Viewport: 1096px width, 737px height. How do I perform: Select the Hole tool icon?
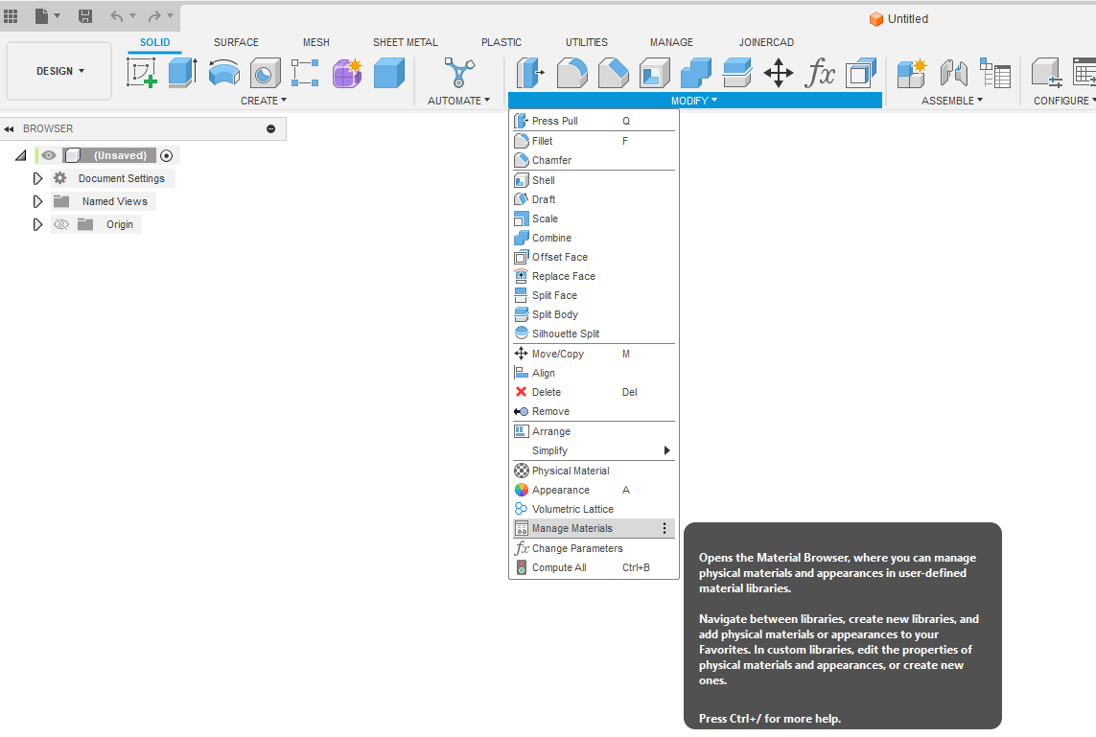click(265, 73)
